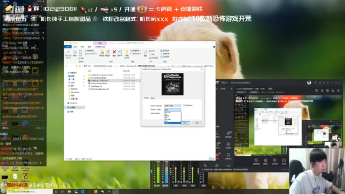This screenshot has height=194, width=345.
Task: Select OneDrive in the Explorer navigation pane
Action: [72, 103]
